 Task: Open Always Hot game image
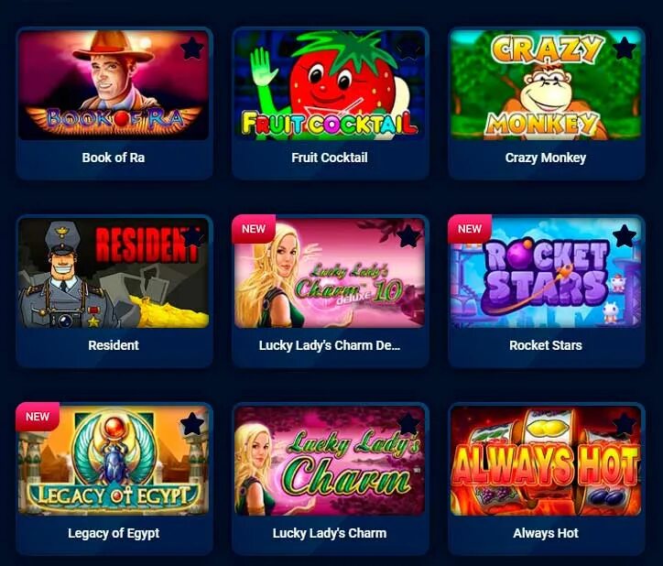pos(546,461)
